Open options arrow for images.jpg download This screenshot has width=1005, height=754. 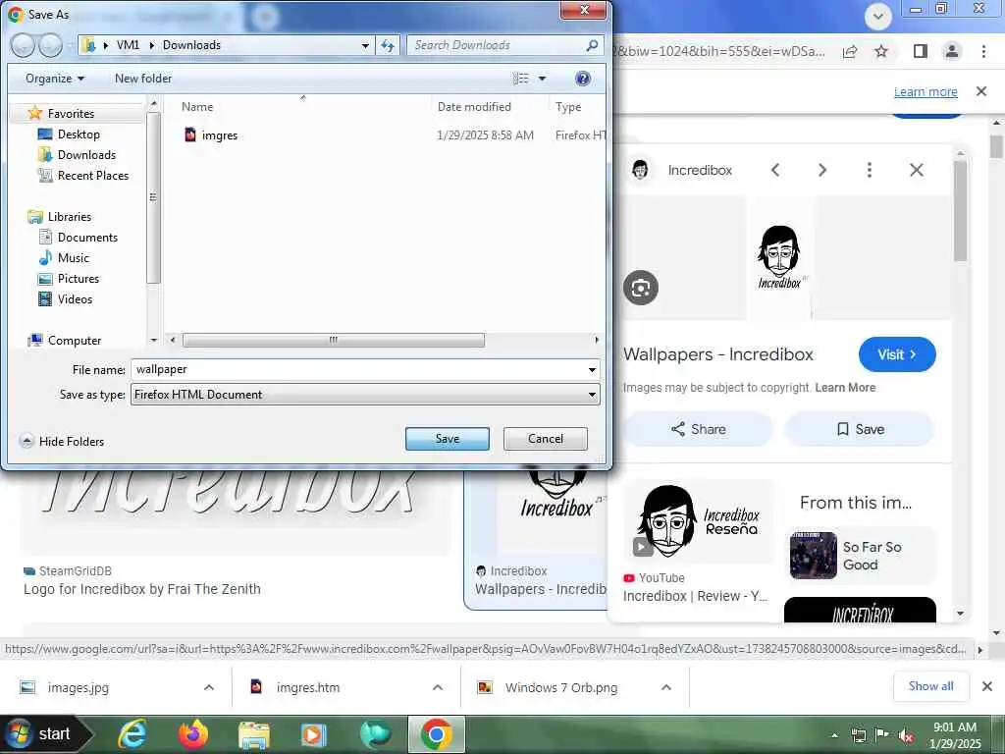click(x=209, y=687)
